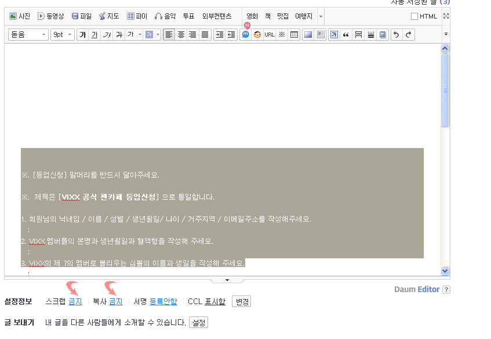
Task: Expand the editor height with bottom handle
Action: point(227,280)
